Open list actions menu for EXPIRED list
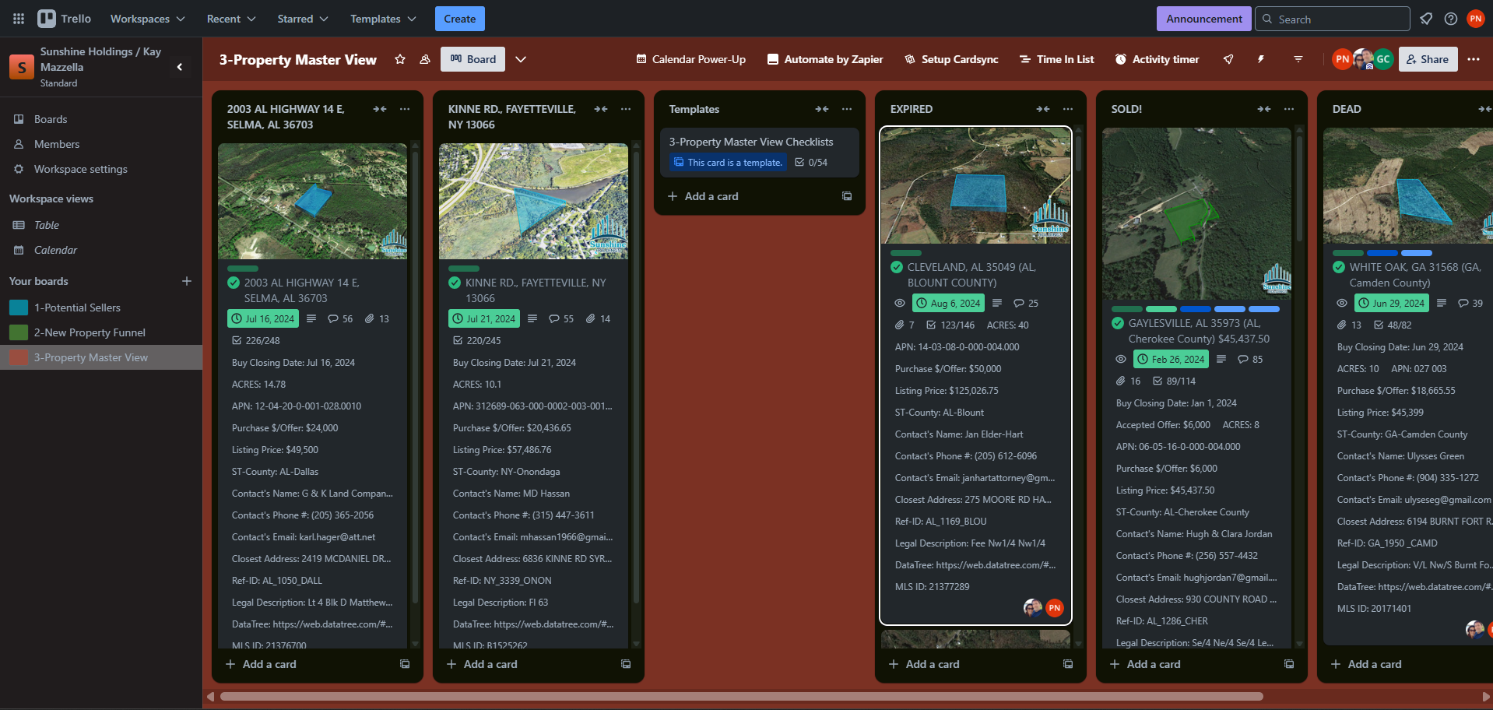The height and width of the screenshot is (710, 1493). pyautogui.click(x=1068, y=109)
